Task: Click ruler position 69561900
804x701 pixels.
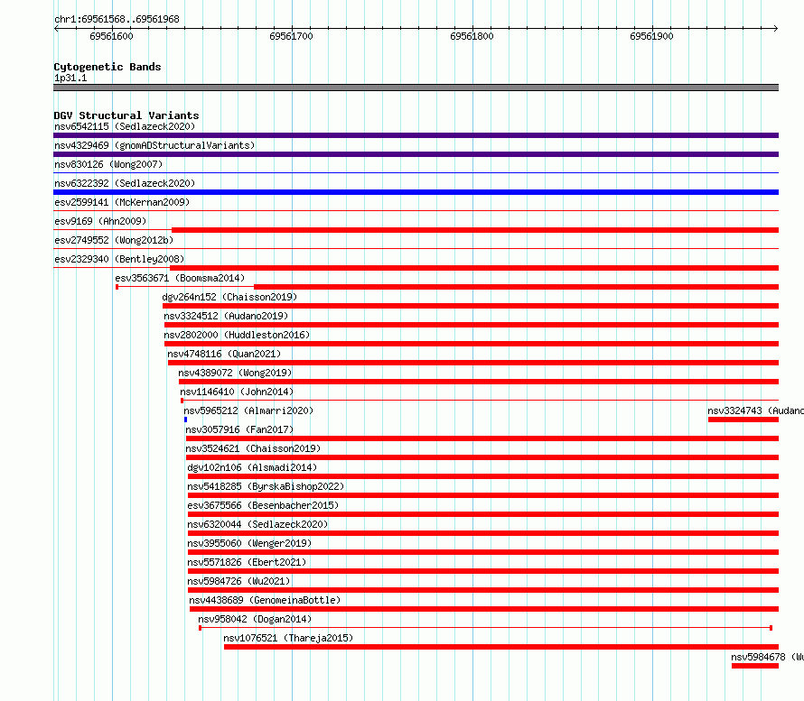Action: 651,36
